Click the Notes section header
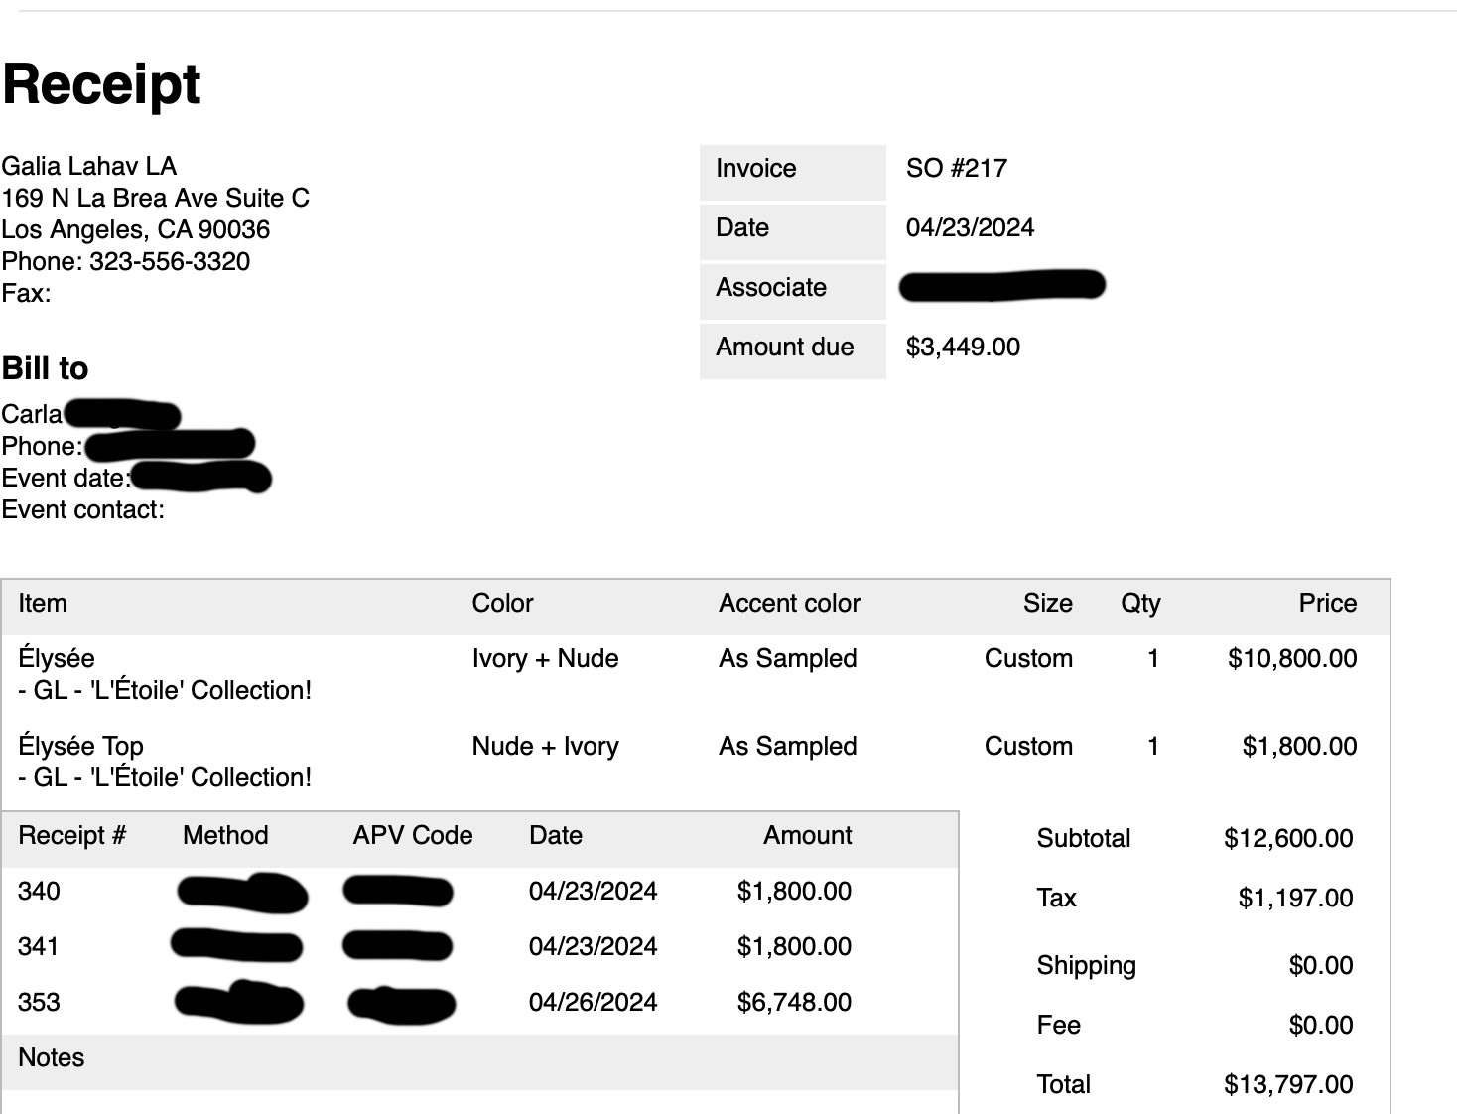 (52, 1057)
